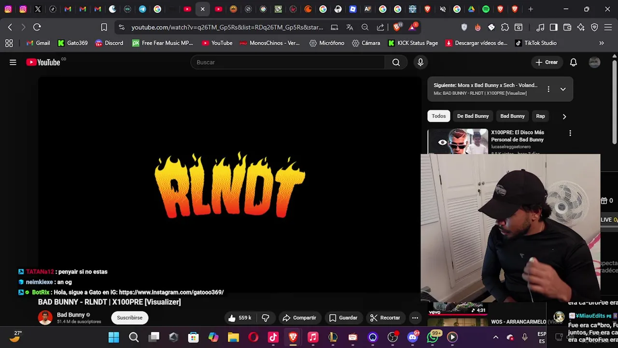Open YouTube notifications bell
618x348 pixels.
tap(574, 62)
